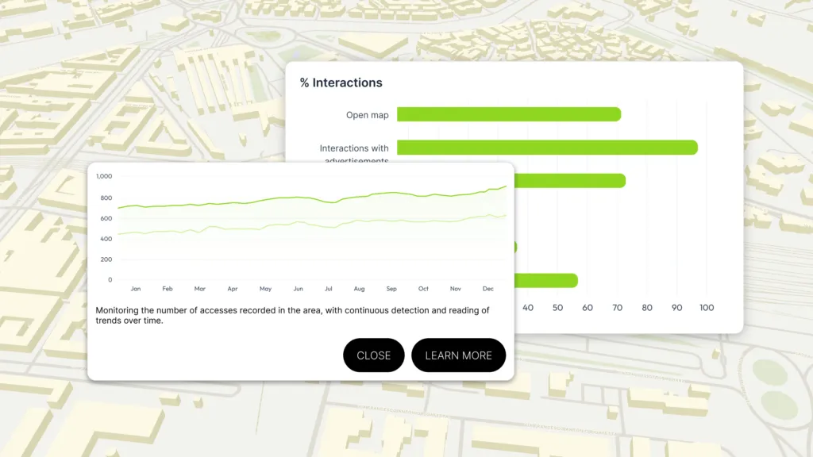The height and width of the screenshot is (457, 813).
Task: Click the 'Open map' category label
Action: tap(367, 115)
